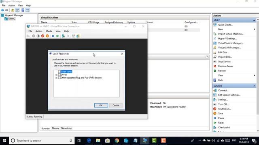Click Edit Session Settings action

tap(229, 95)
